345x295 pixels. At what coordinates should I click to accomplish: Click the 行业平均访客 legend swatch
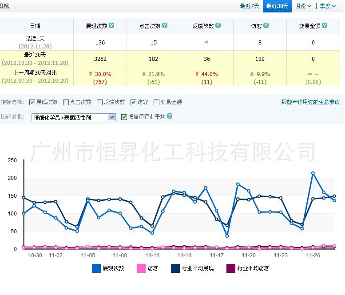(x=231, y=268)
